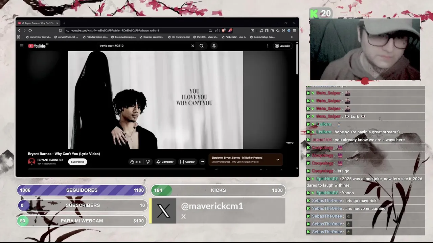
Task: Open Brave Rewards triangle icon
Action: pyautogui.click(x=230, y=30)
